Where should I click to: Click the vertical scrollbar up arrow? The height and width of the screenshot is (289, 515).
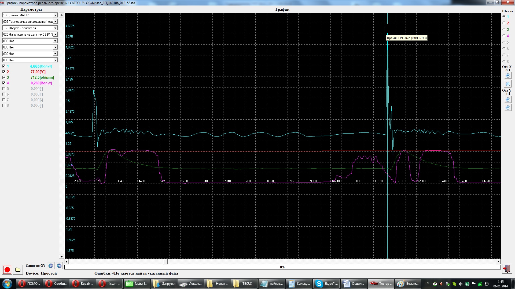[x=61, y=15]
